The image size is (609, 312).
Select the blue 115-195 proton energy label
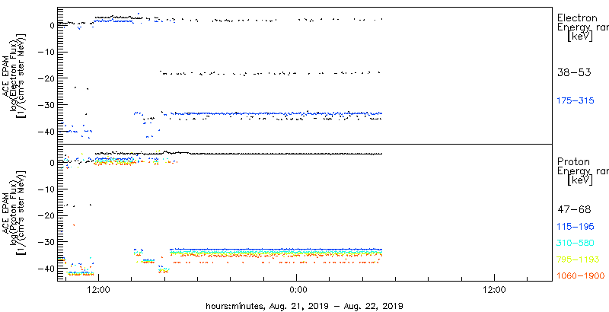[x=576, y=227]
